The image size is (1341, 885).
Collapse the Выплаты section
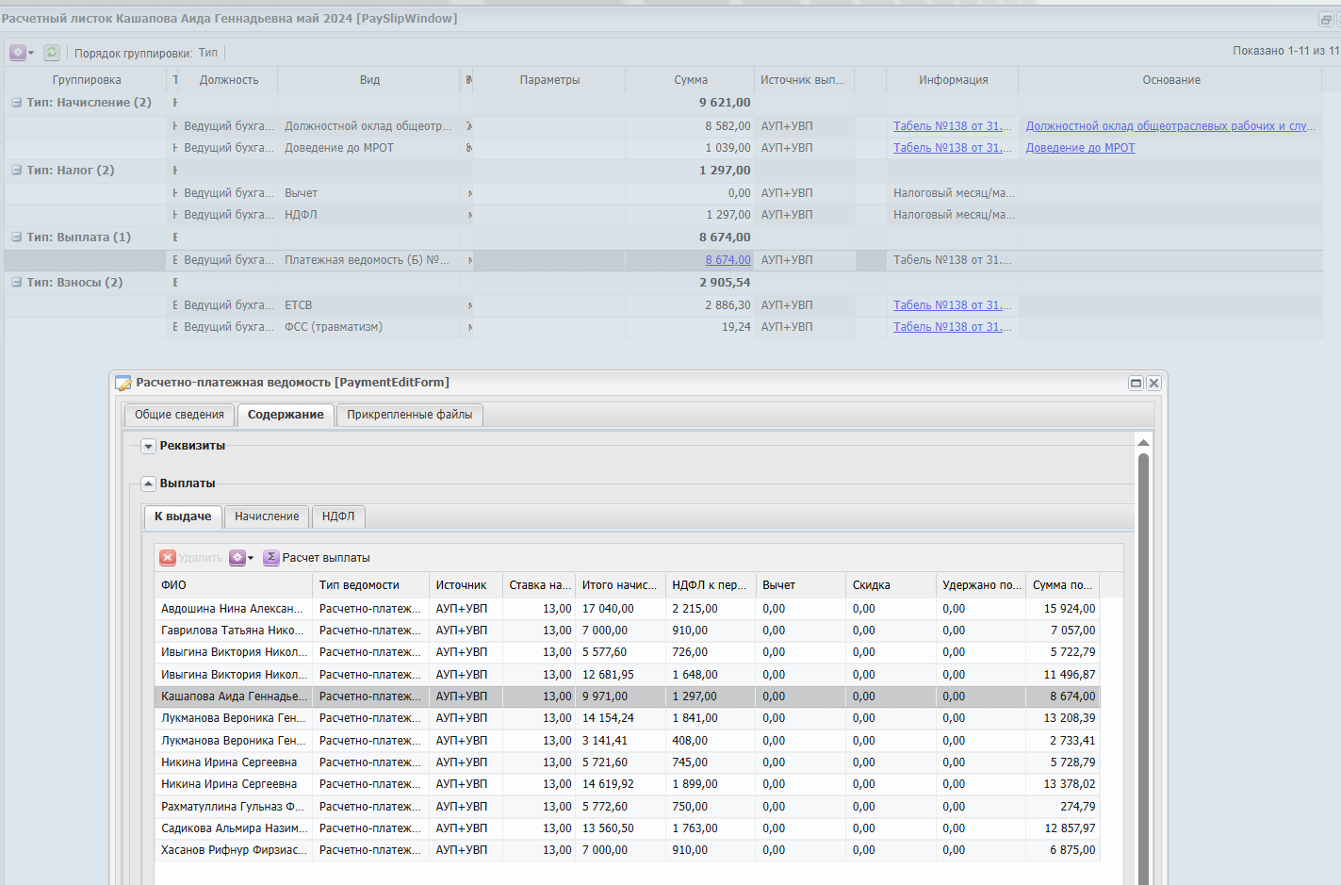point(148,483)
